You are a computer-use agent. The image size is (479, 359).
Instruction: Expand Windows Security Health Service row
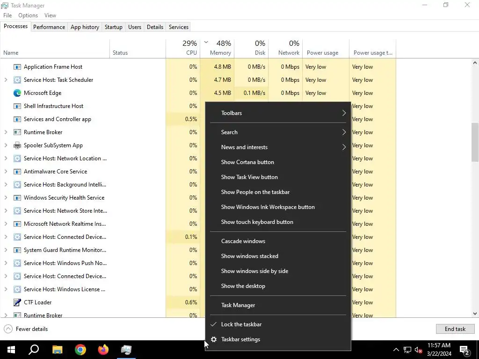(x=6, y=198)
